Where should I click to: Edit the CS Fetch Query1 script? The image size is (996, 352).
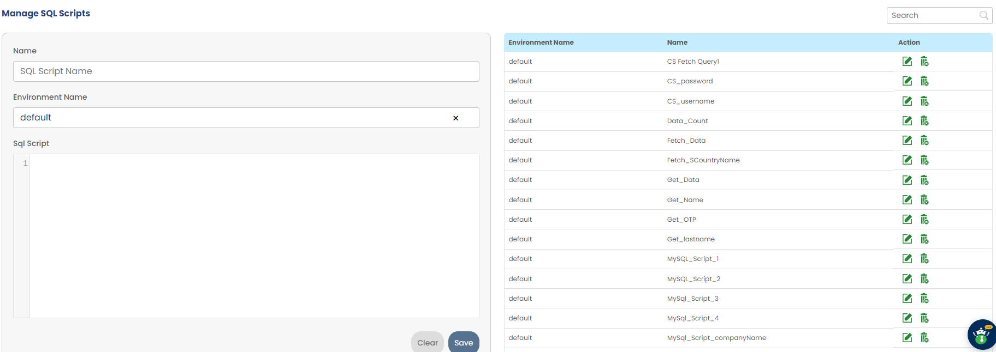[907, 62]
